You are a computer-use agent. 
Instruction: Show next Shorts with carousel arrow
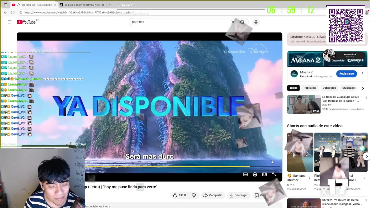(x=367, y=156)
